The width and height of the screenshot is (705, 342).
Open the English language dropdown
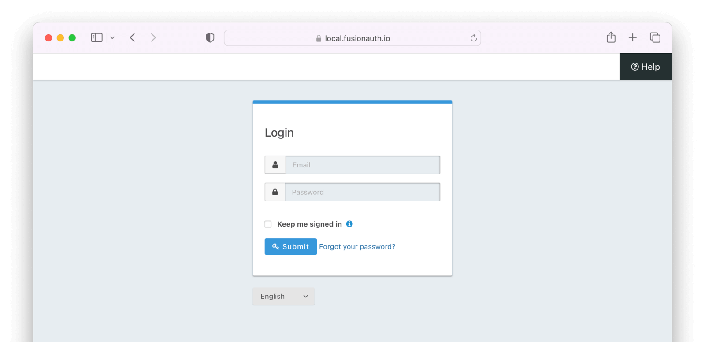(284, 296)
